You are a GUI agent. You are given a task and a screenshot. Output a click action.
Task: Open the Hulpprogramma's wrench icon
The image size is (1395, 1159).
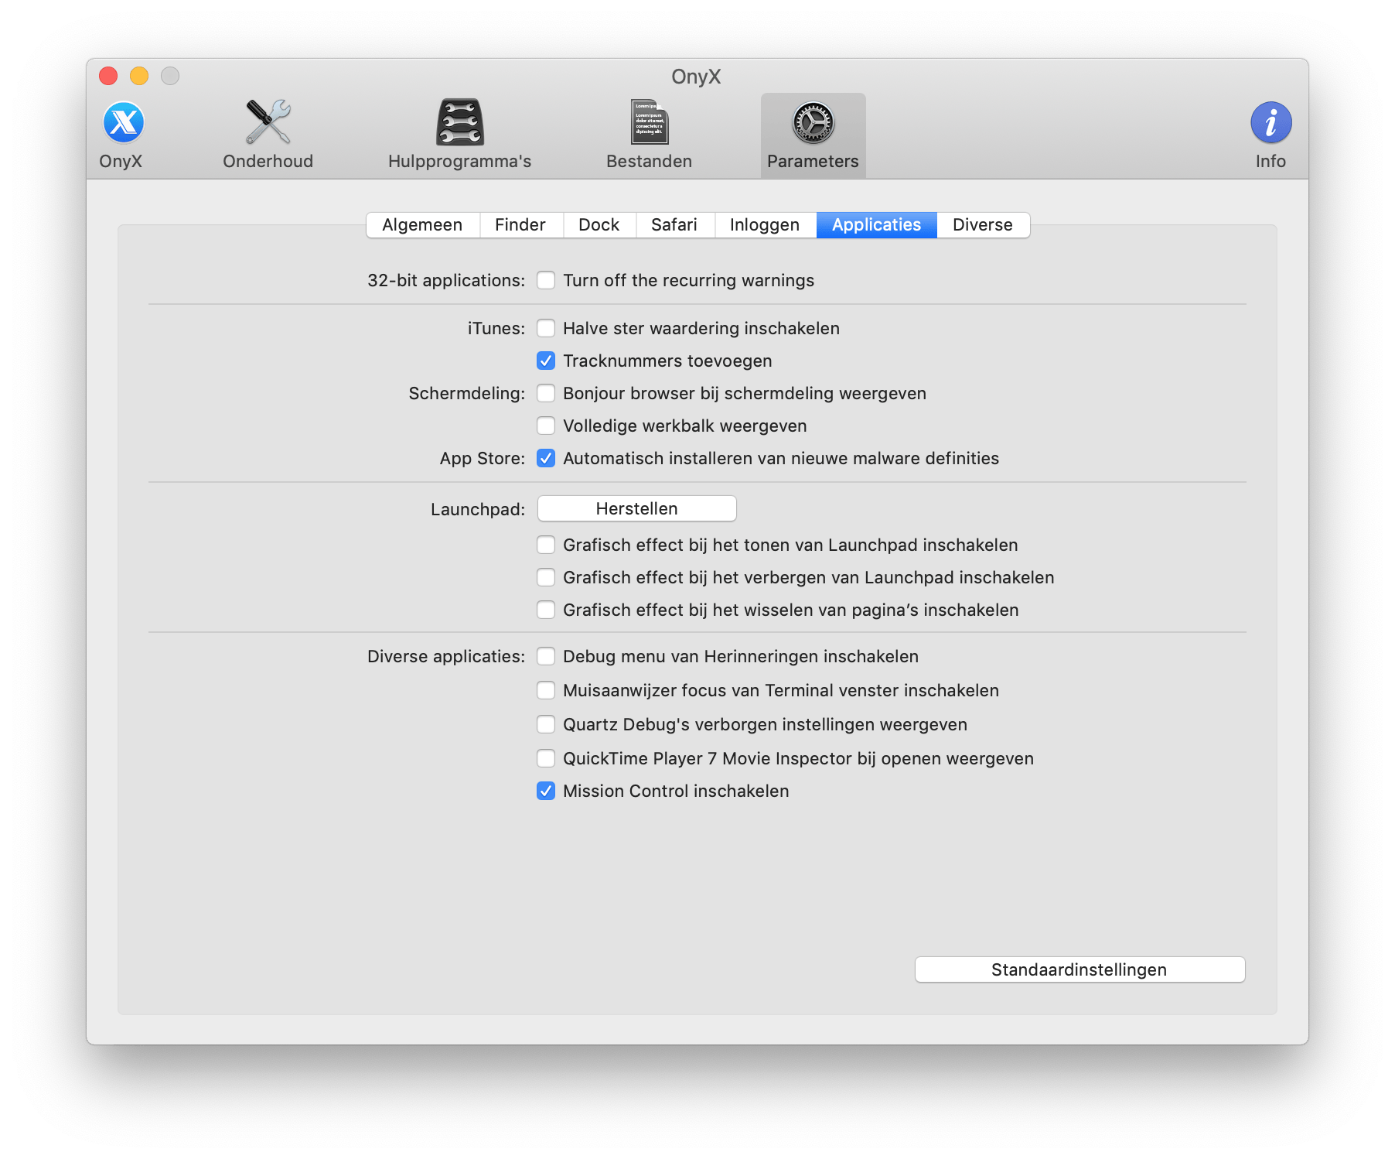(460, 122)
